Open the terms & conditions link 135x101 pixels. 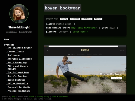tap(60, 97)
